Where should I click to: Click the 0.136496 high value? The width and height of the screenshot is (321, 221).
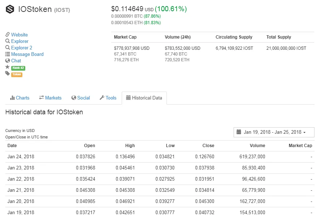(125, 156)
